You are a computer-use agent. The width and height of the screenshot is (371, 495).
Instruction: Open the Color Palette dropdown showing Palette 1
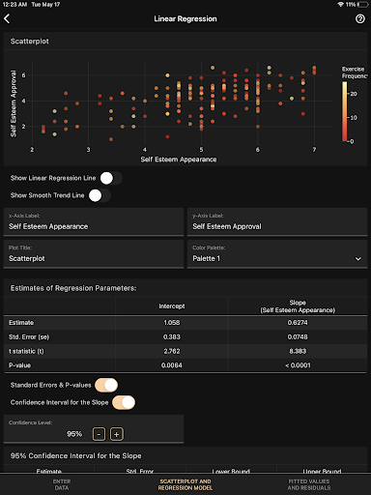point(277,254)
